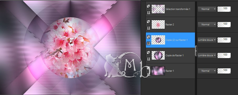Select the Raster 2 flower thumbnail
Image resolution: width=238 pixels, height=95 pixels.
tap(158, 25)
